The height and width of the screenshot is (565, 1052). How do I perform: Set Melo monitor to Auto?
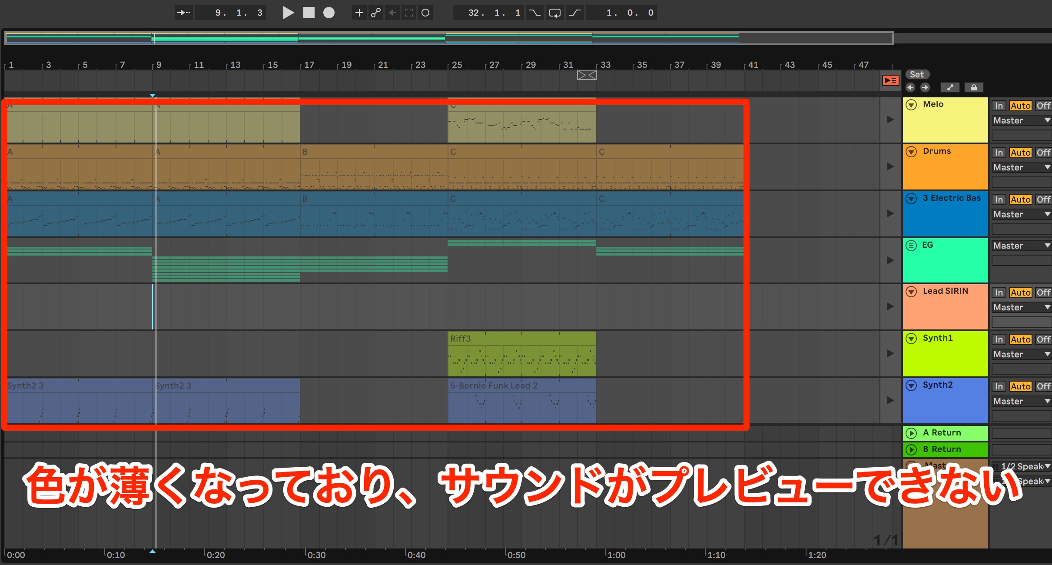(1020, 106)
